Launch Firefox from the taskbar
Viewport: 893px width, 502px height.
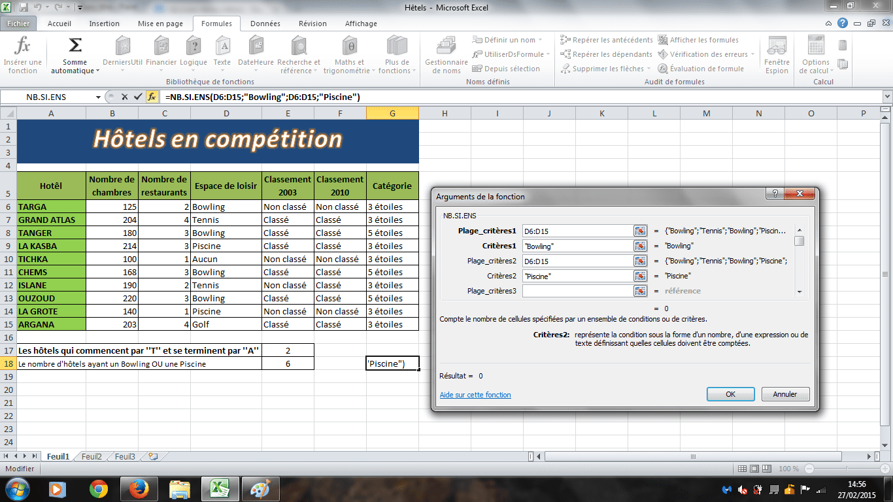(139, 488)
